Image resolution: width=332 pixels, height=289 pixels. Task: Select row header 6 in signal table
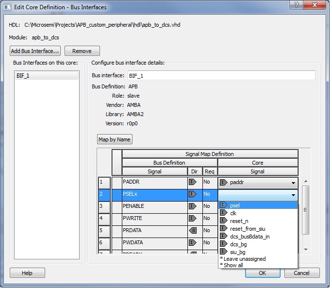pos(105,244)
